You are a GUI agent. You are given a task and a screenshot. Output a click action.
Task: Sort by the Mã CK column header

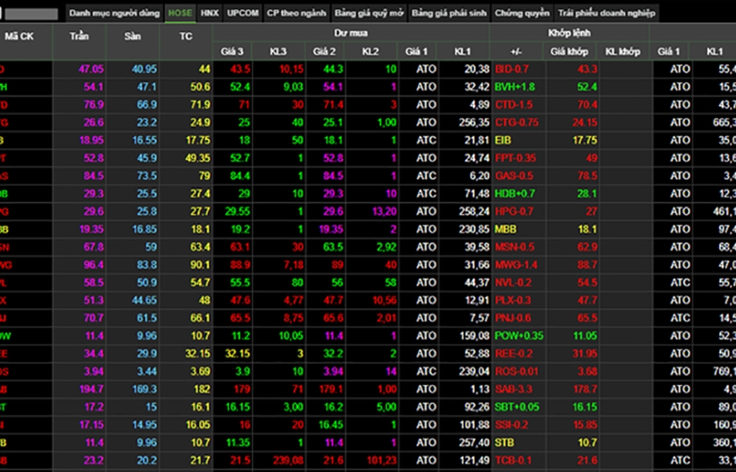[x=20, y=37]
